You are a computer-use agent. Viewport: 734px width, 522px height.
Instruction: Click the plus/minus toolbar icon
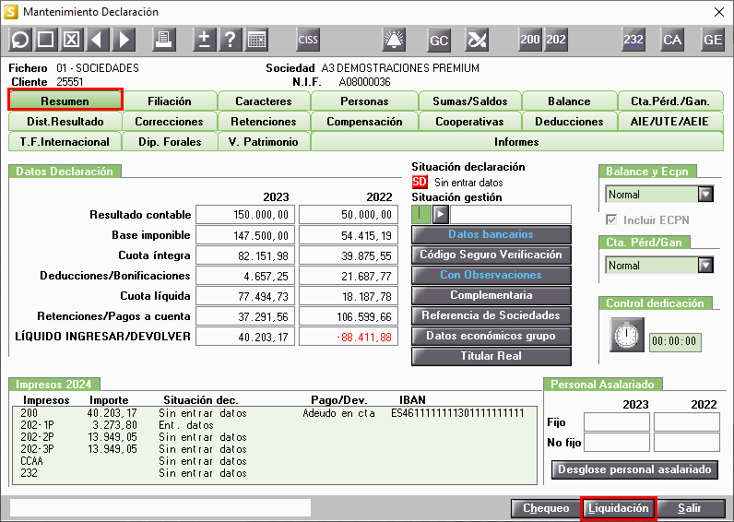[204, 40]
